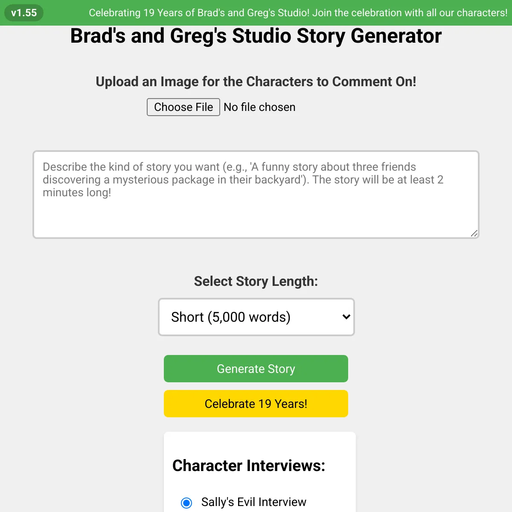512x512 pixels.
Task: Click the textarea resize grip handle
Action: 474,233
